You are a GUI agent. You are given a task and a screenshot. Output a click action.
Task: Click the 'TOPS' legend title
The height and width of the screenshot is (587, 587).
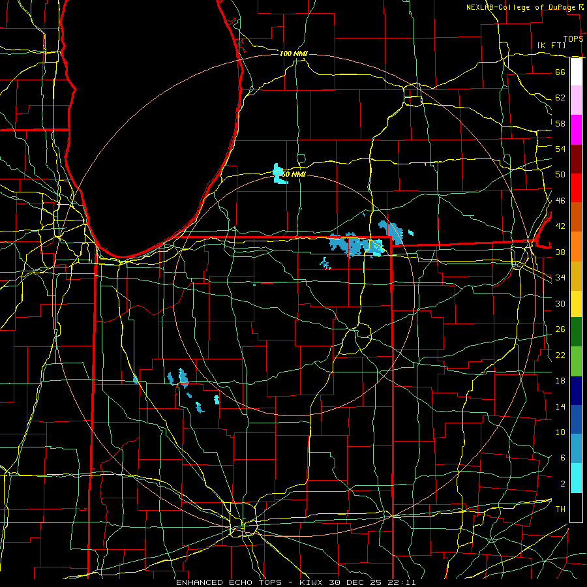pyautogui.click(x=573, y=38)
